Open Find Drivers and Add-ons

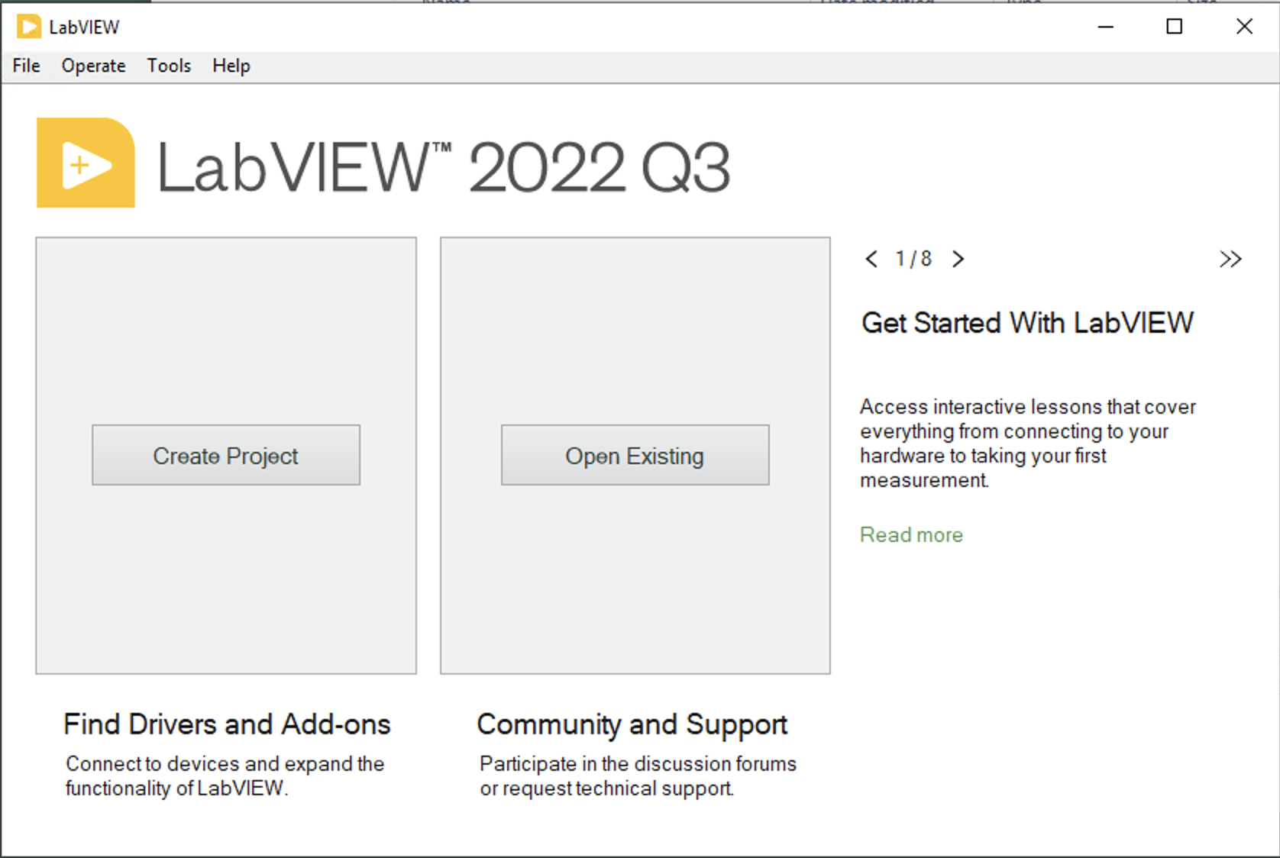point(227,724)
